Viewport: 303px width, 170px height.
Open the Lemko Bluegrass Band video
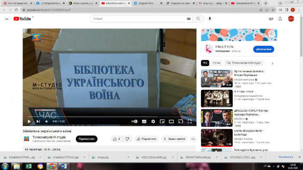[x=216, y=138]
